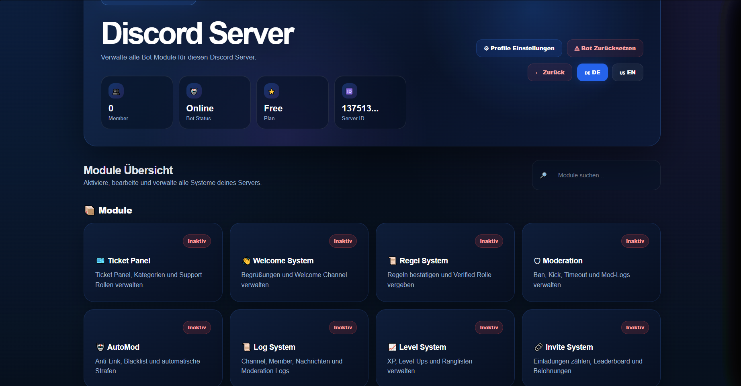Focus the Module suchen search field
This screenshot has width=741, height=386.
pyautogui.click(x=596, y=175)
